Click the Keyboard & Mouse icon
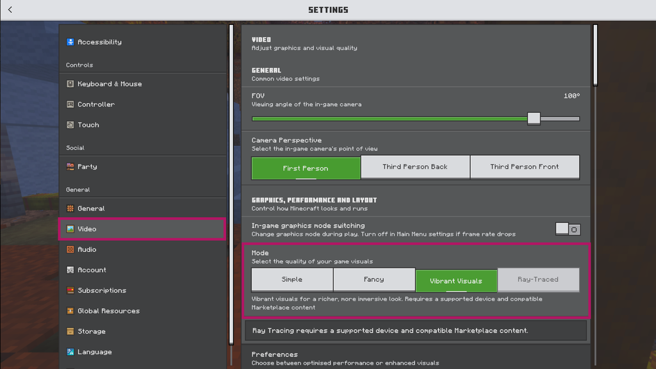The image size is (656, 369). (x=70, y=84)
